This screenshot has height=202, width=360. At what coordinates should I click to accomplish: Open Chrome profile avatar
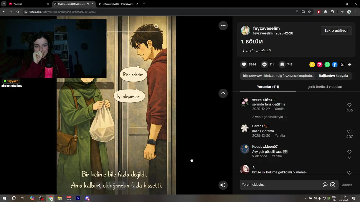(349, 12)
